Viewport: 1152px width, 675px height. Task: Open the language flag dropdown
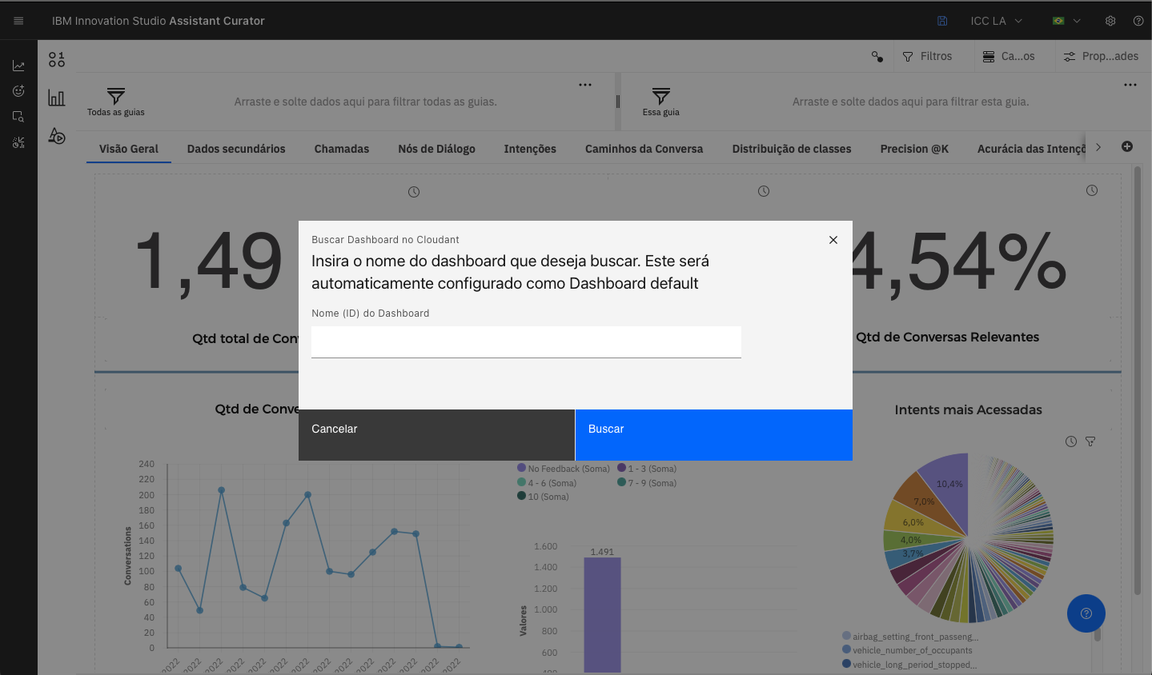coord(1066,21)
